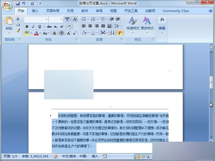
Task: Click the 更改样式 button
Action: (147, 23)
